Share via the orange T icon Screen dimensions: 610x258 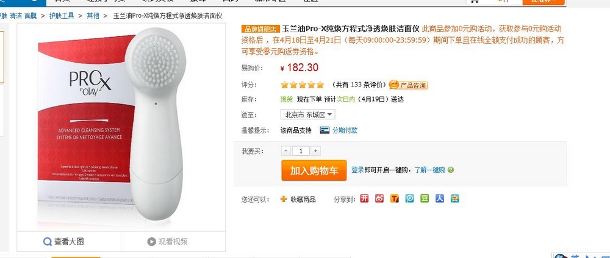pyautogui.click(x=395, y=198)
